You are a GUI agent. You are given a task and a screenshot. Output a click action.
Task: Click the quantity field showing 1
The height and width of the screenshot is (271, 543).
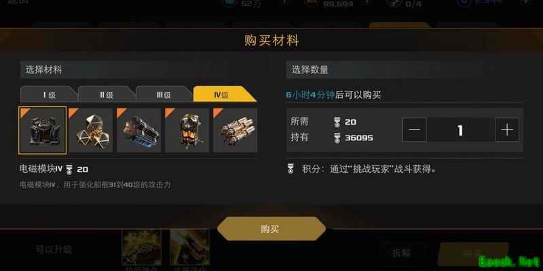click(461, 130)
